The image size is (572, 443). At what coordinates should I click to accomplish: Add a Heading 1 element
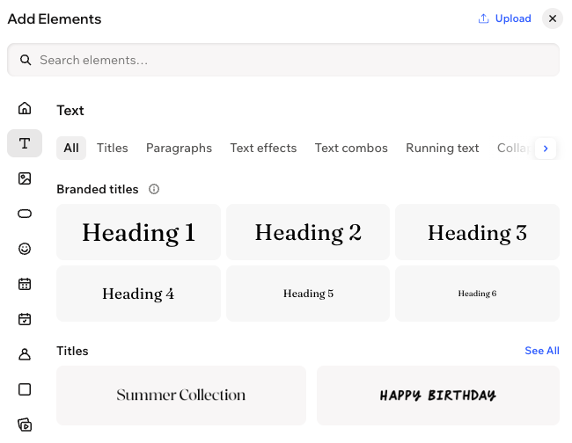pyautogui.click(x=139, y=232)
